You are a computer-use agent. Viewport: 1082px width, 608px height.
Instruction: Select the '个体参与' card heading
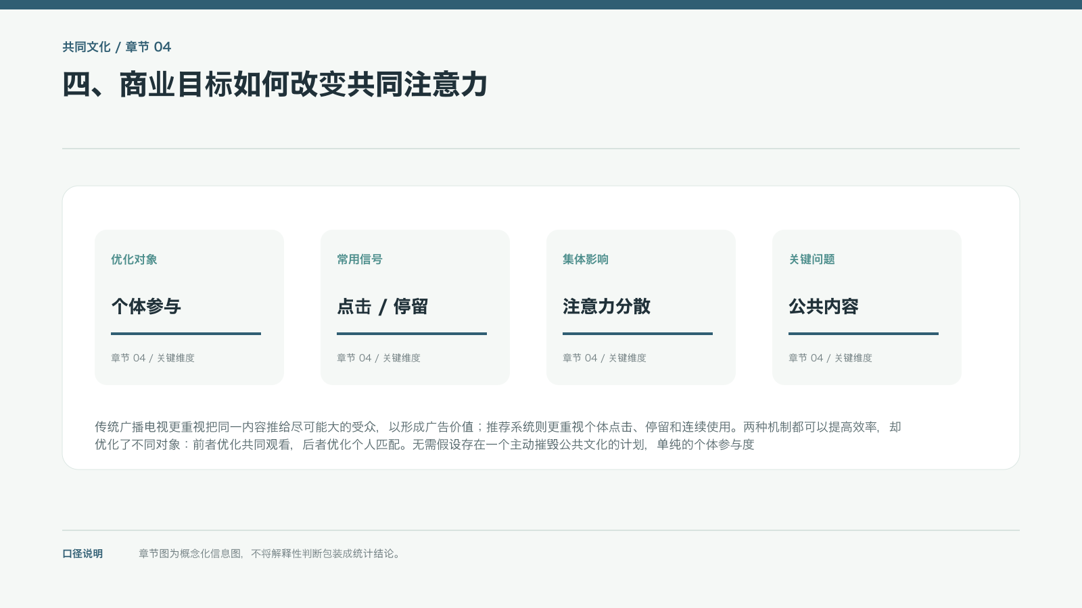146,307
